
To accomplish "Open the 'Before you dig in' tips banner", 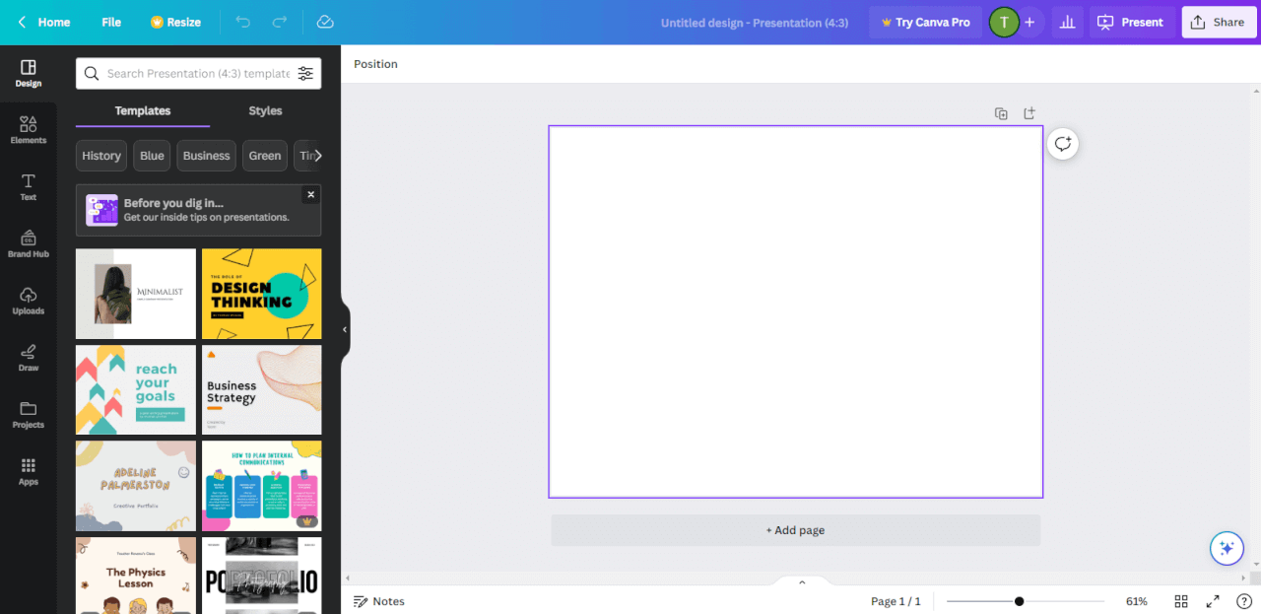I will [198, 210].
